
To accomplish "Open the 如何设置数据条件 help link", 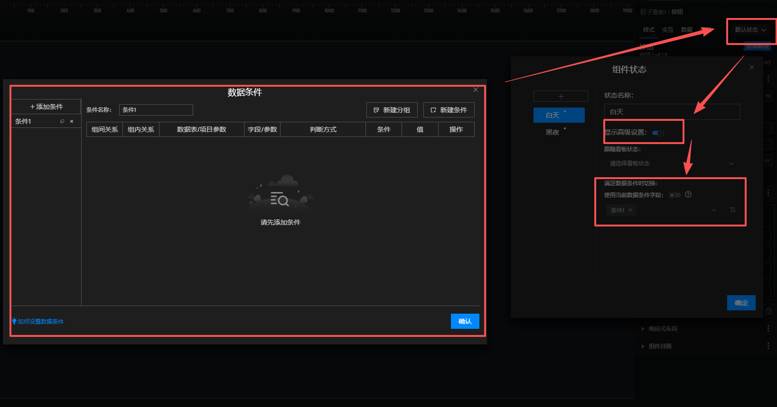I will [40, 321].
